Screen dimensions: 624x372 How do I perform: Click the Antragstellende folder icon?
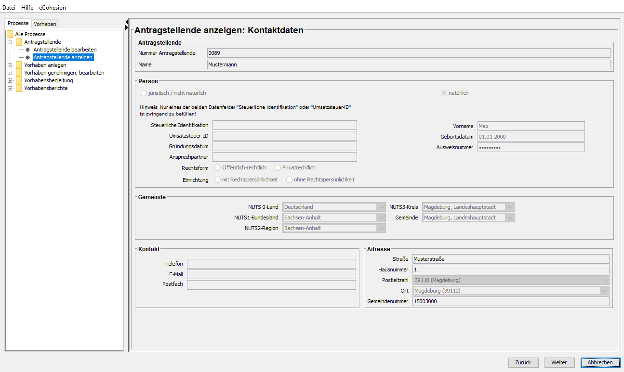19,42
